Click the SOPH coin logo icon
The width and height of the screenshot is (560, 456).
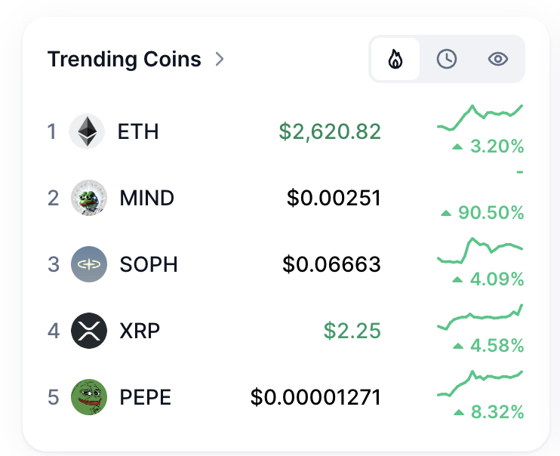point(88,264)
